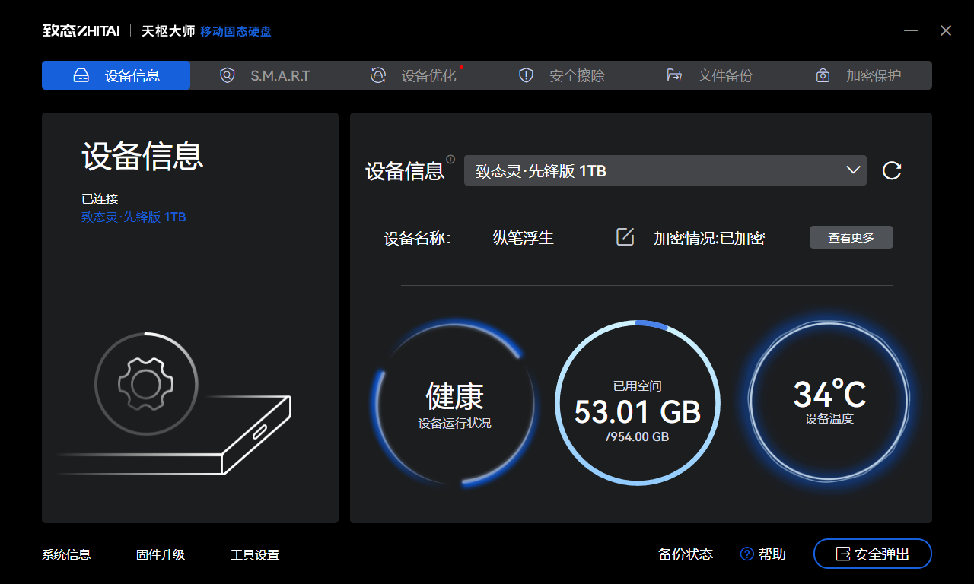This screenshot has width=974, height=584.
Task: Click the used space progress ring
Action: tap(638, 403)
